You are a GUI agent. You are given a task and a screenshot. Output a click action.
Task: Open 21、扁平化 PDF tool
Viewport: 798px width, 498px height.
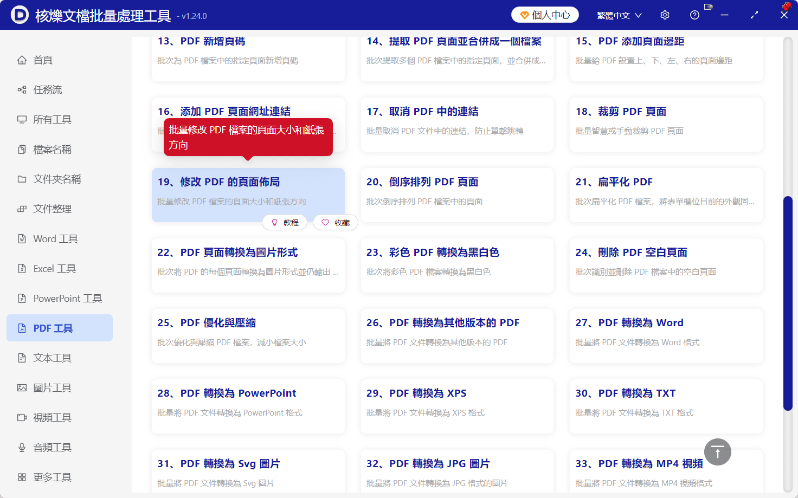coord(666,195)
